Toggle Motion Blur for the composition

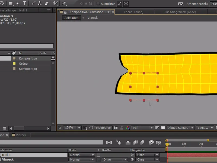(142, 142)
